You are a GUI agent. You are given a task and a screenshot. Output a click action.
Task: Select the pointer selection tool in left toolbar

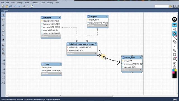pos(3,15)
